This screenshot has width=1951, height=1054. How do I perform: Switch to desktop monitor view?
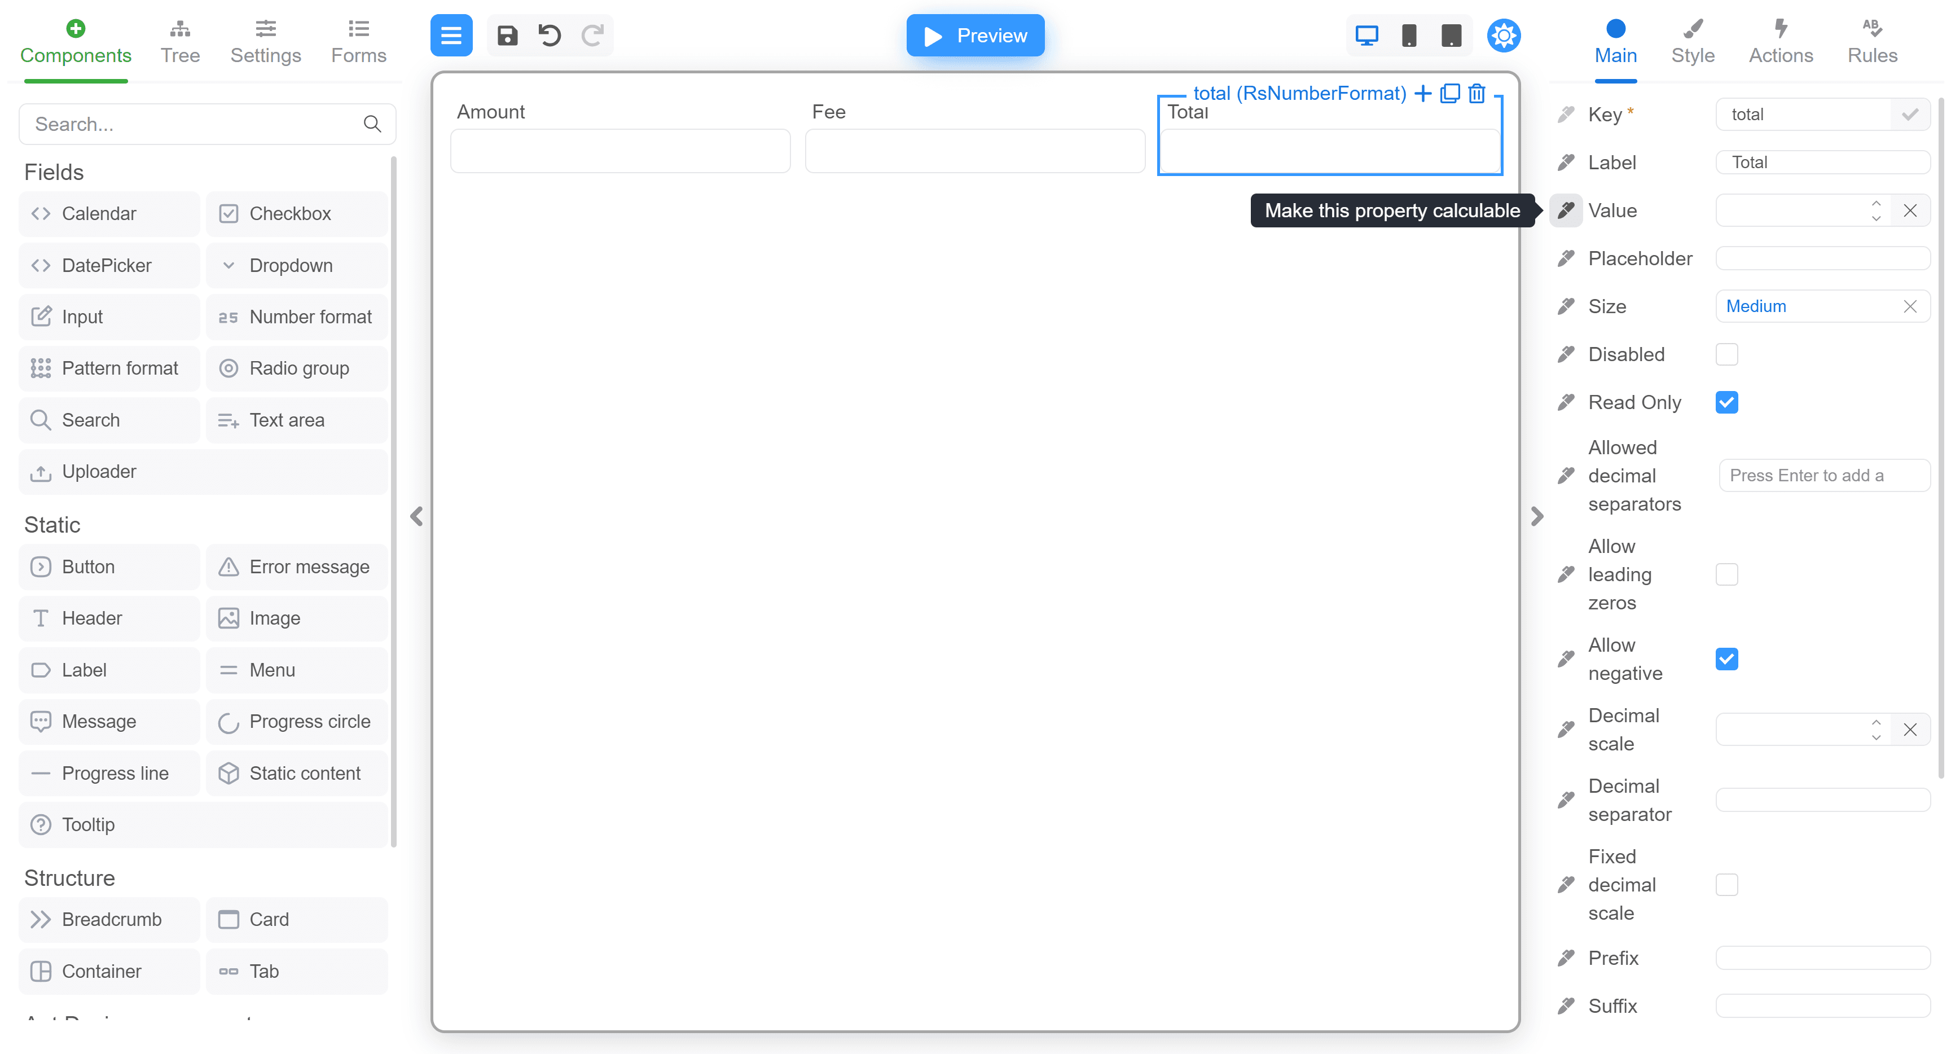pyautogui.click(x=1366, y=36)
